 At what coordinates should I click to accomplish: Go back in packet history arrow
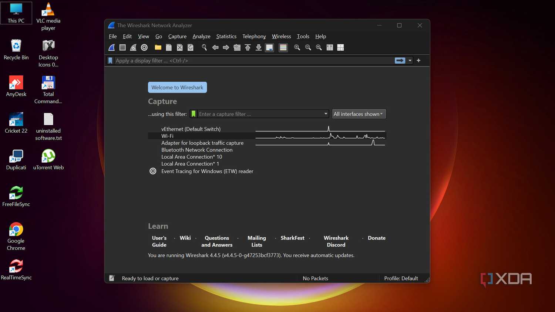215,47
